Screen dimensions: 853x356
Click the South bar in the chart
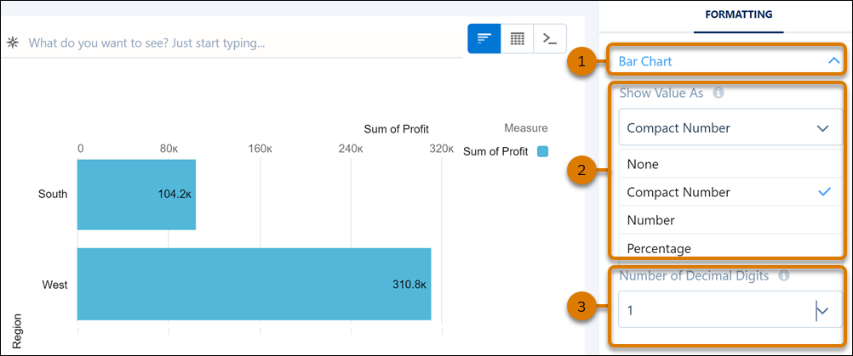[x=136, y=195]
